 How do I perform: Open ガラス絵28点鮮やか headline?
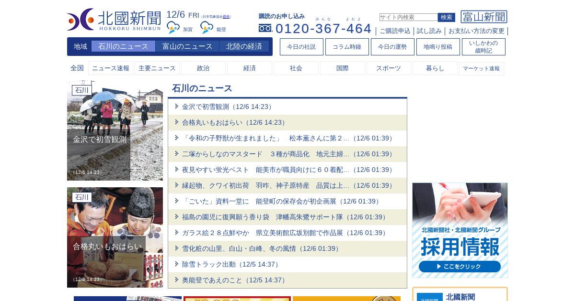click(x=285, y=233)
